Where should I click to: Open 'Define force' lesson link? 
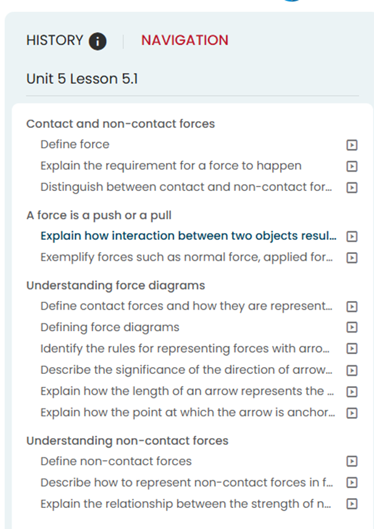[x=75, y=145]
